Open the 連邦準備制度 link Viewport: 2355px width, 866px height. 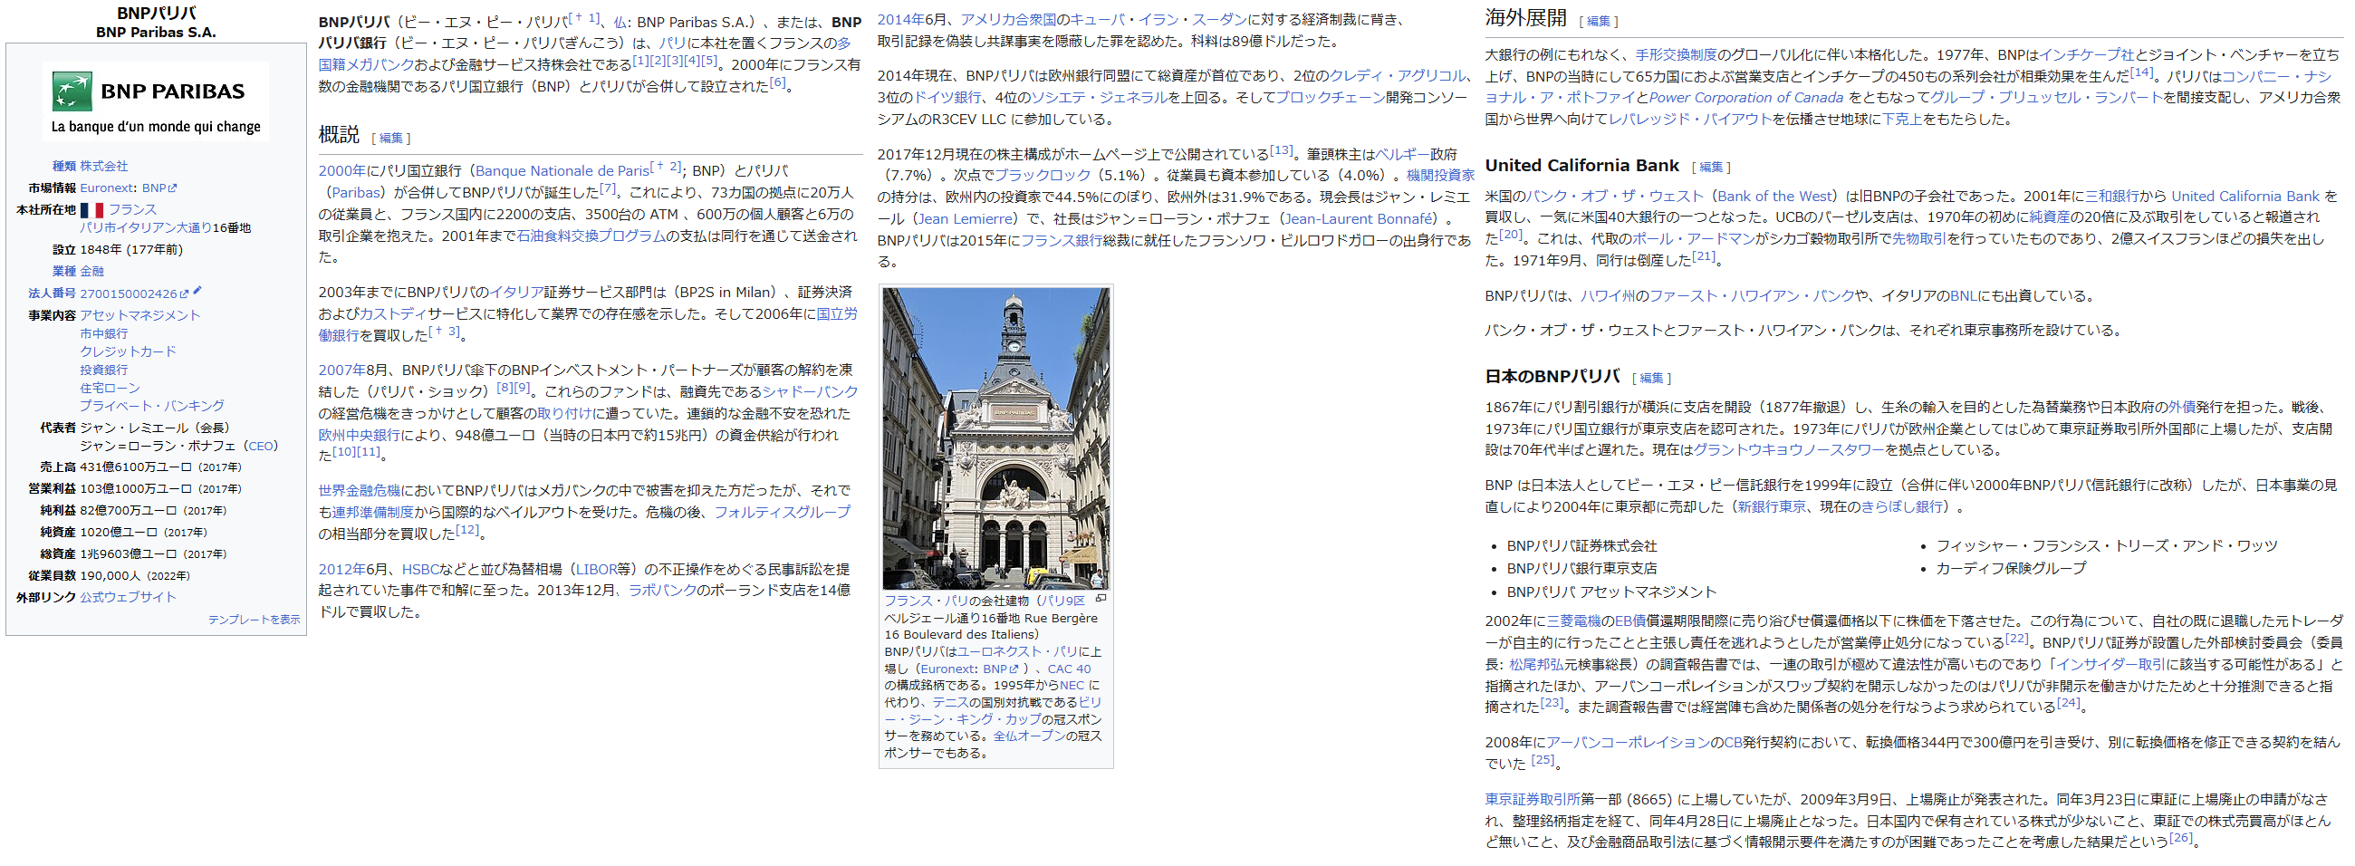[373, 513]
